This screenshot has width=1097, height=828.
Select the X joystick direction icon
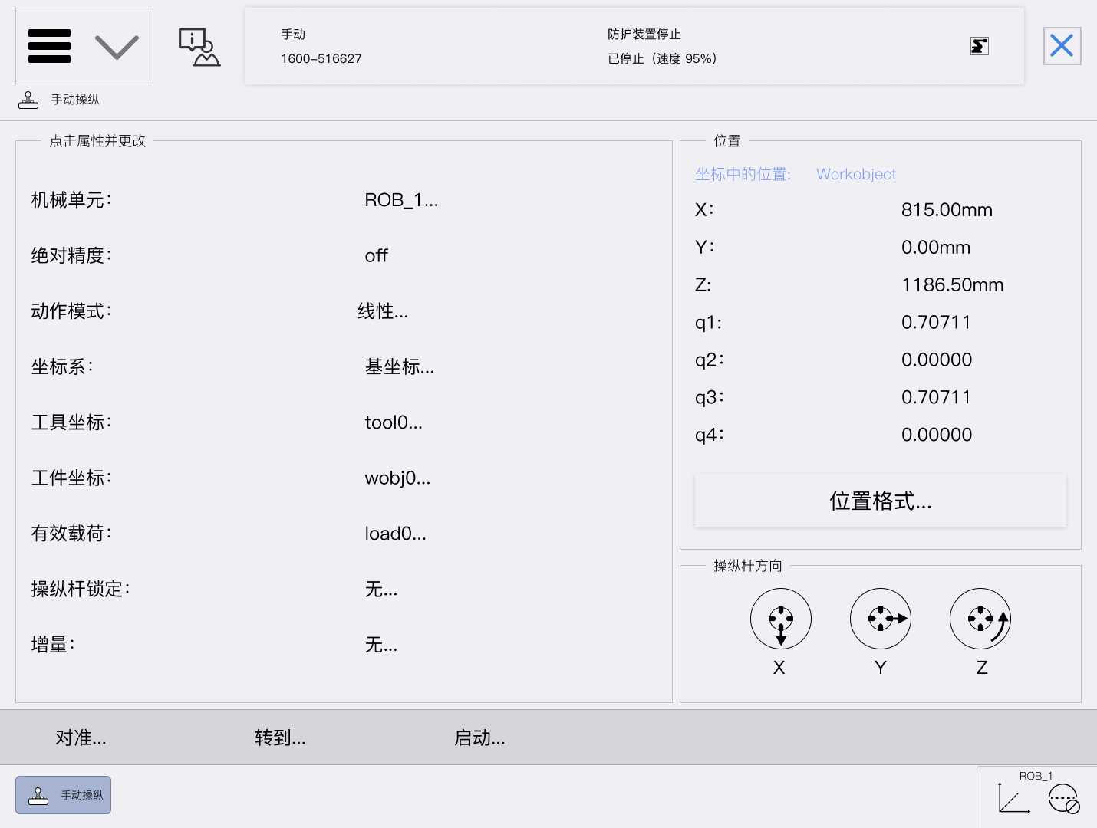[x=780, y=619]
